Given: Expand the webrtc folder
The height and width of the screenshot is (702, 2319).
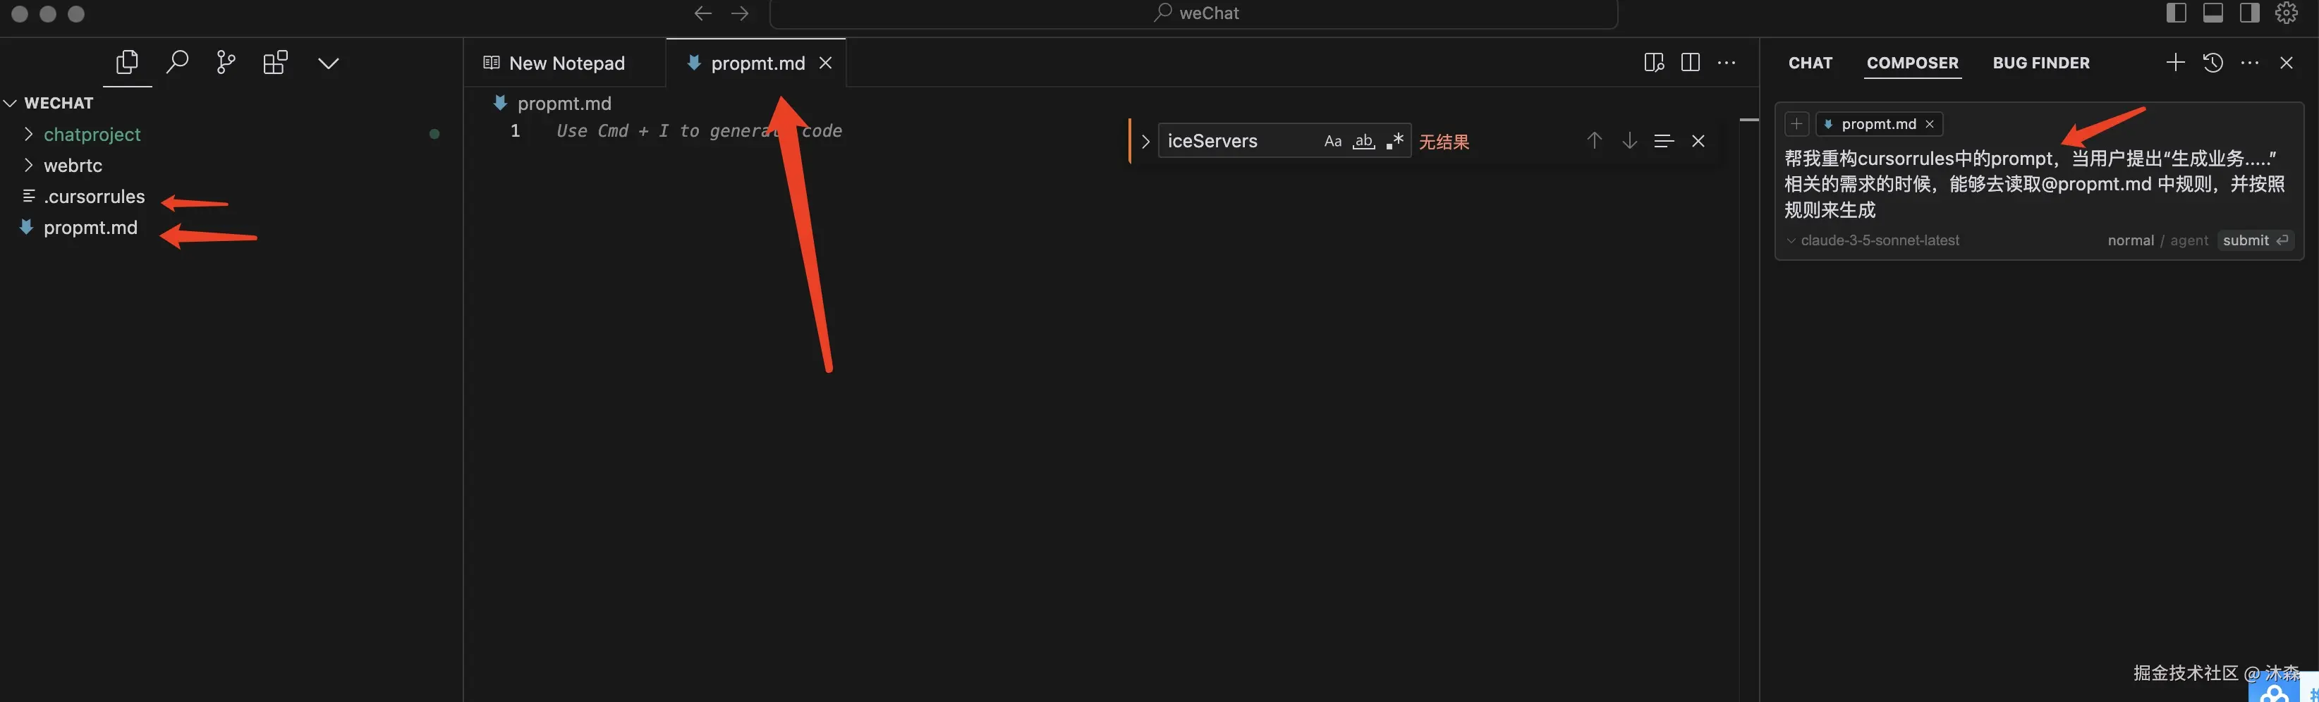Looking at the screenshot, I should (x=29, y=165).
